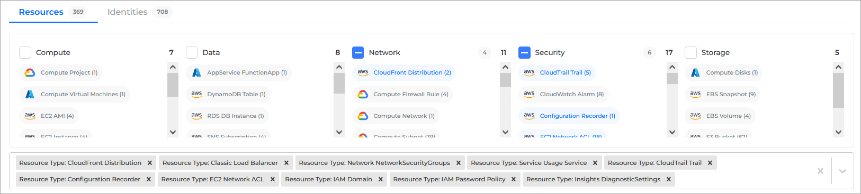The width and height of the screenshot is (861, 194).
Task: Remove Service Usage Service filter tag
Action: [x=595, y=163]
